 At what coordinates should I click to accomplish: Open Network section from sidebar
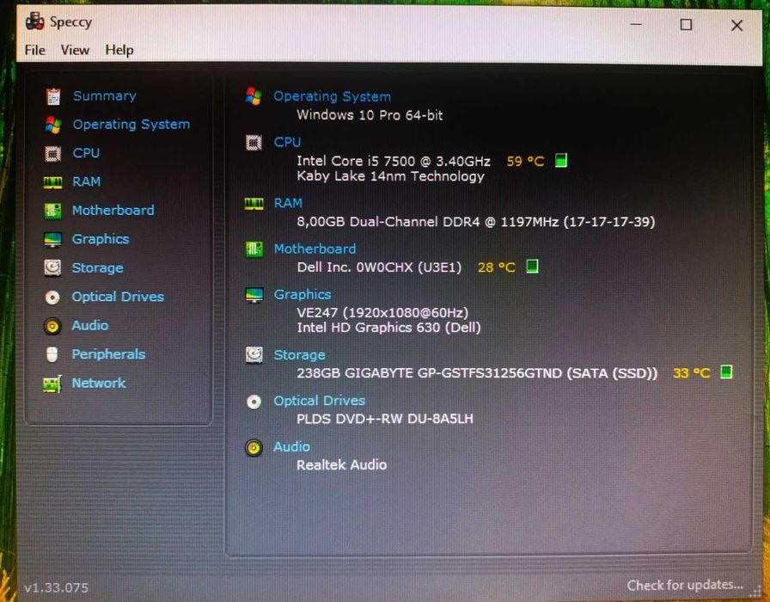(x=99, y=383)
